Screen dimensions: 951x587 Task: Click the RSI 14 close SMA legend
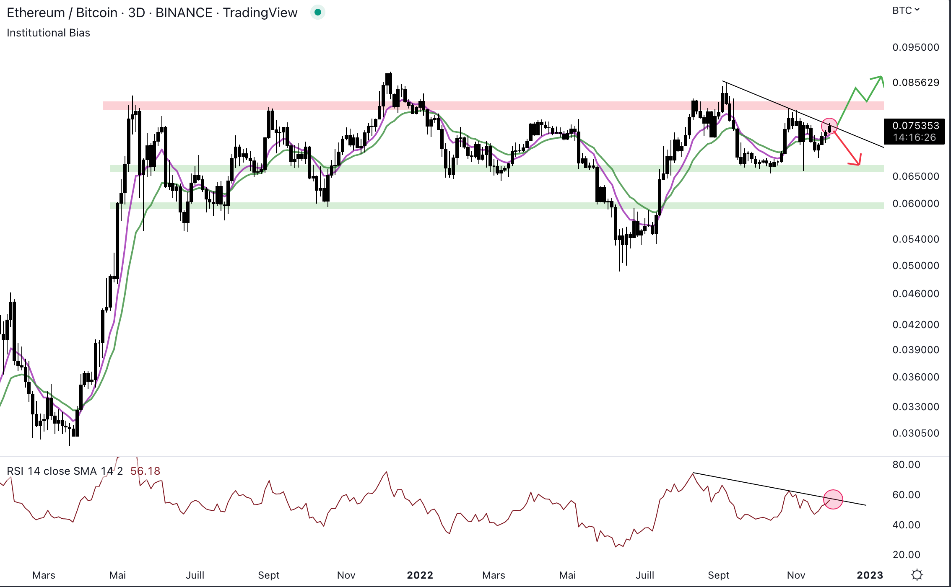click(x=65, y=471)
